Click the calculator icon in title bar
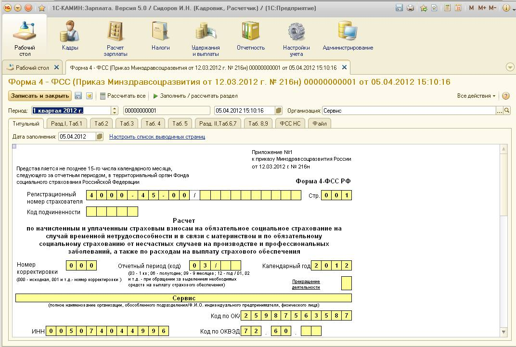 pos(447,8)
